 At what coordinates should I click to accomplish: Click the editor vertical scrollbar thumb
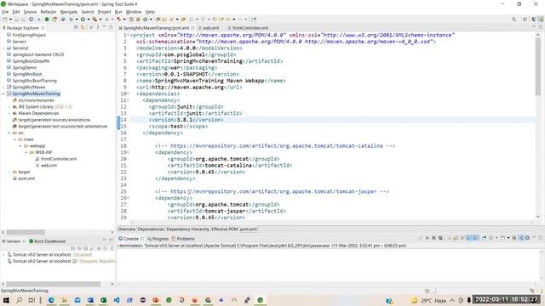point(538,66)
